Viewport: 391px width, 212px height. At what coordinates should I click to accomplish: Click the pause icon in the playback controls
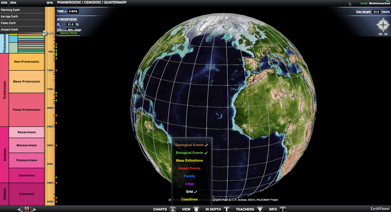coord(27,209)
